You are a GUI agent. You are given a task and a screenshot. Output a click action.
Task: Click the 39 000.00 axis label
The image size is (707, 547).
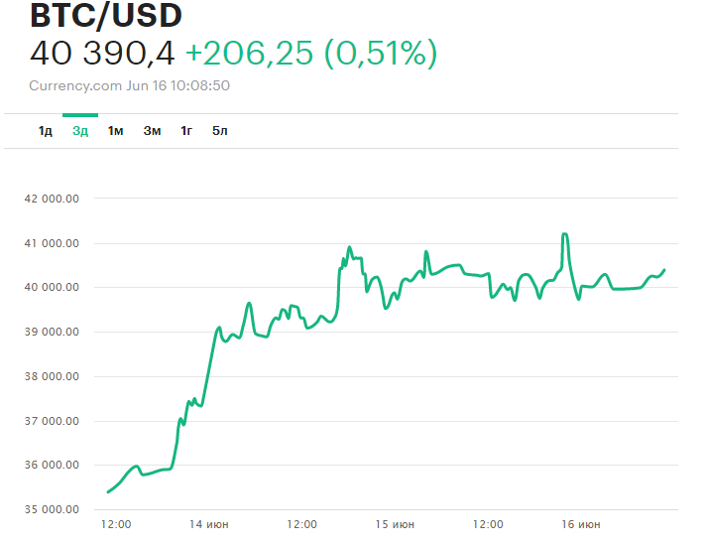point(51,332)
